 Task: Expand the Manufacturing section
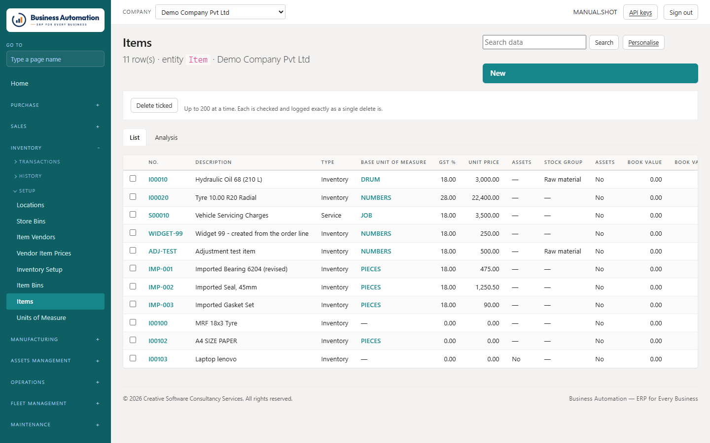(55, 339)
